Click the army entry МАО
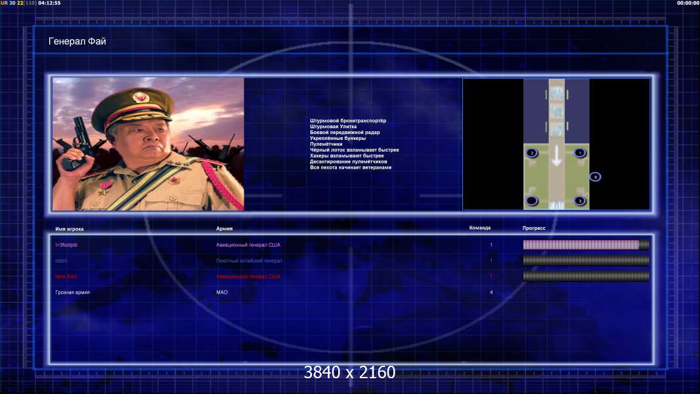700x394 pixels. point(222,292)
